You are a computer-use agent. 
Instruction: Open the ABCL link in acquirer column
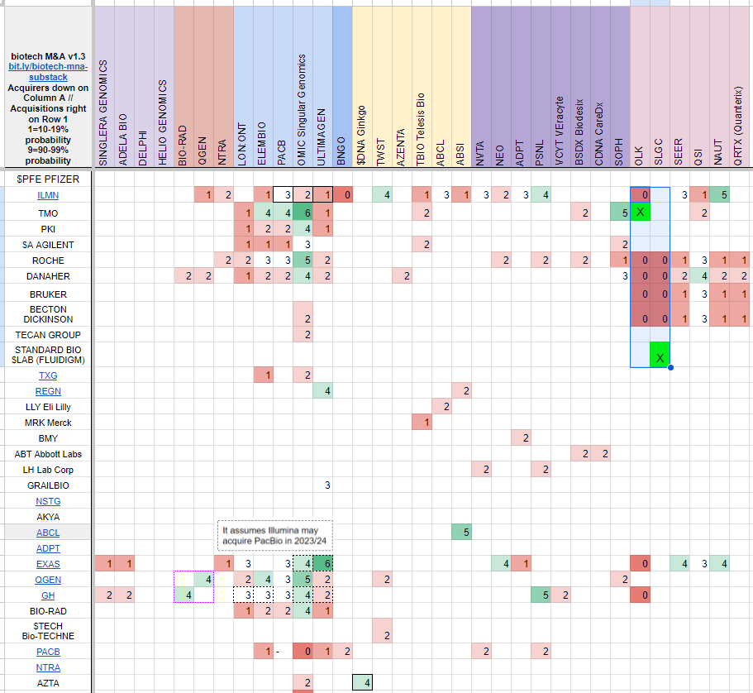(48, 533)
